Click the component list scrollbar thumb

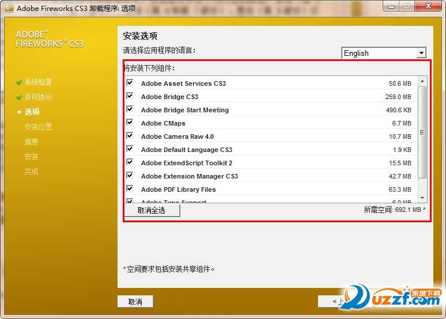[422, 132]
